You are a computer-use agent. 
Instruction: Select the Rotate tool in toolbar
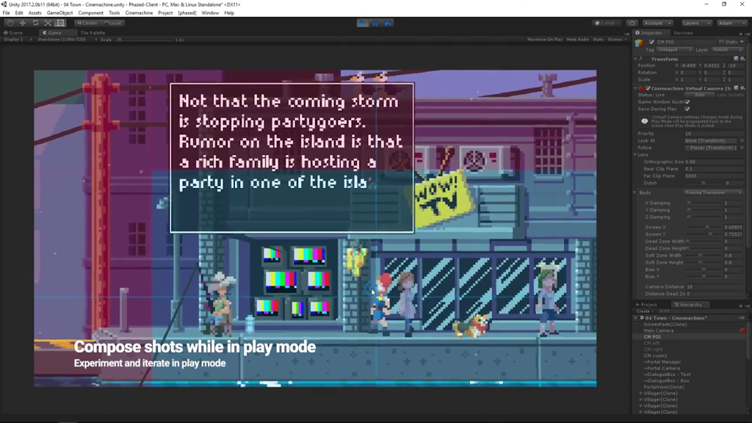(x=35, y=23)
